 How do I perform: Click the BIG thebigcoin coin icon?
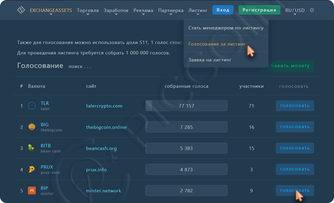click(32, 127)
